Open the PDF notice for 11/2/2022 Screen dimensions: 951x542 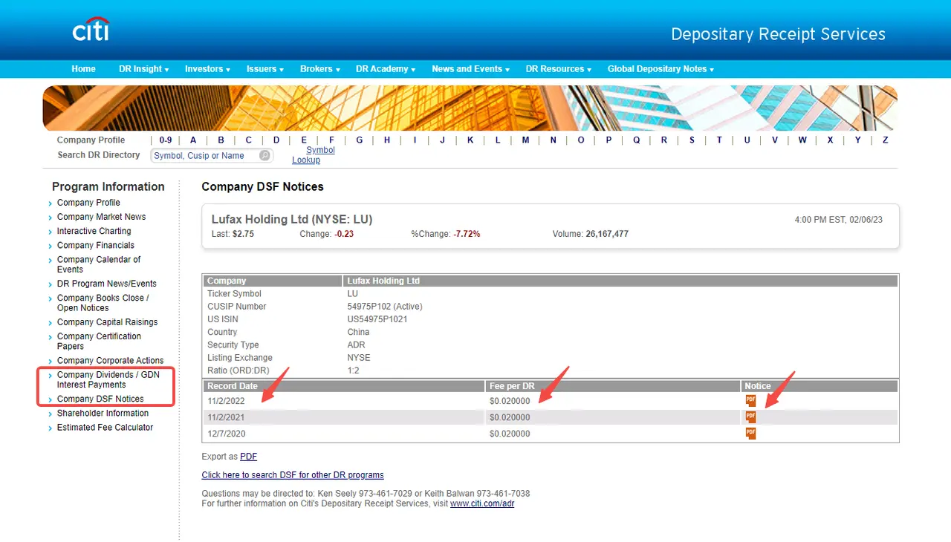750,401
